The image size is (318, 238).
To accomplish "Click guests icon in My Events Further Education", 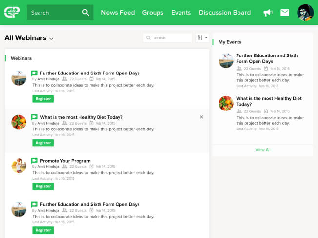I will (239, 69).
